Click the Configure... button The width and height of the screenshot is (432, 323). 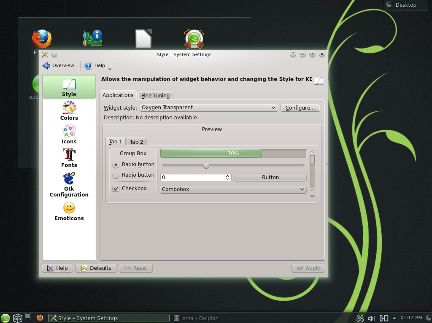point(300,108)
